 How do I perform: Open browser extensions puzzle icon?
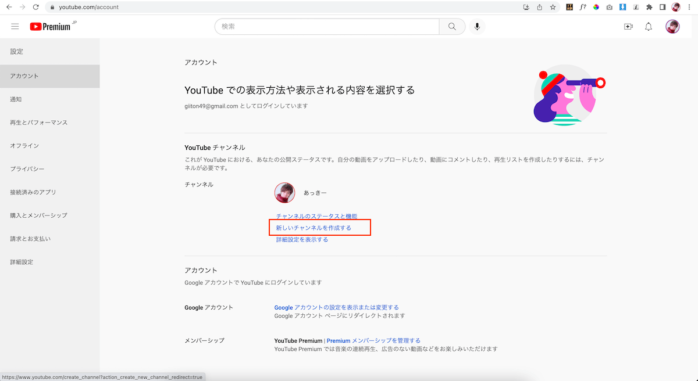(649, 7)
